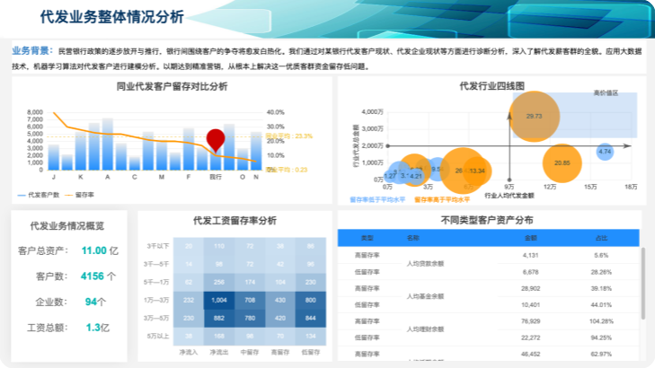Screen dimensions: 655x368
Task: Sort the table by 金额 column header
Action: (x=530, y=238)
